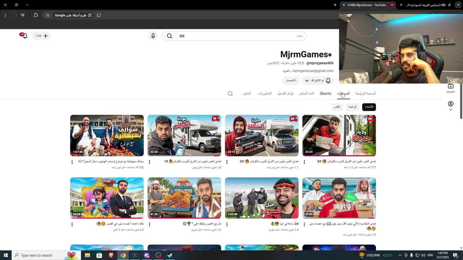463x260 pixels.
Task: Open a new browser tab
Action: [335, 5]
